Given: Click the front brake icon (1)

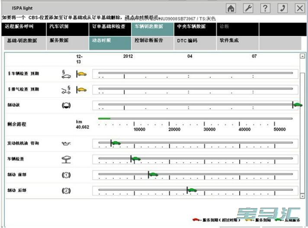Looking at the screenshot, I should (66, 175).
